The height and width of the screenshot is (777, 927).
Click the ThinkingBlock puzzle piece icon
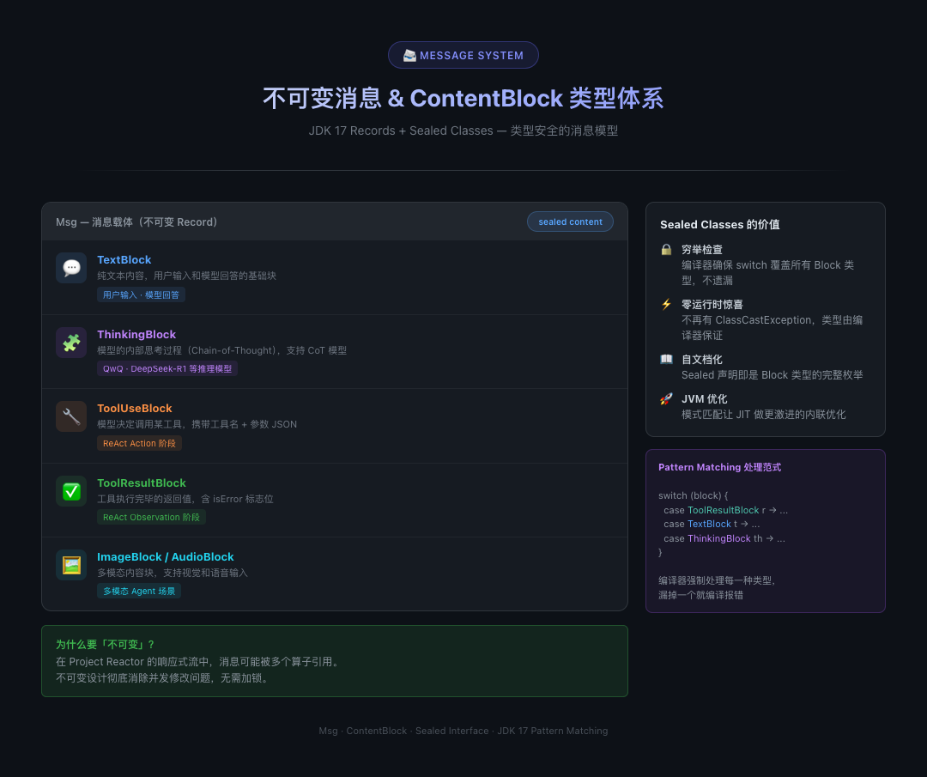(71, 343)
